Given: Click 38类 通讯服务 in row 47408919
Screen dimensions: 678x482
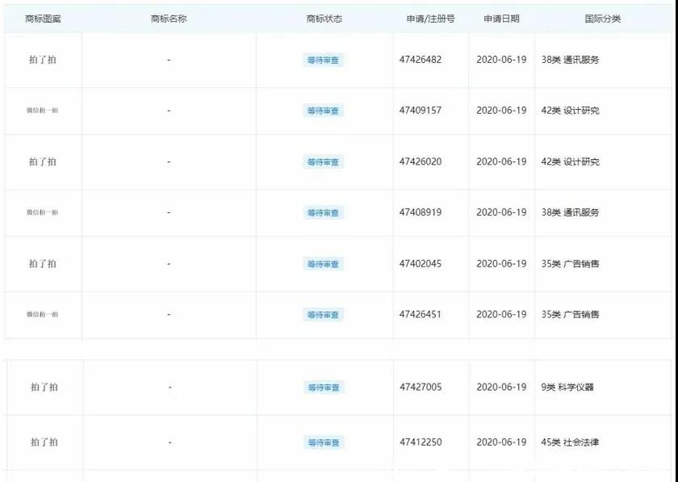Looking at the screenshot, I should pos(571,212).
